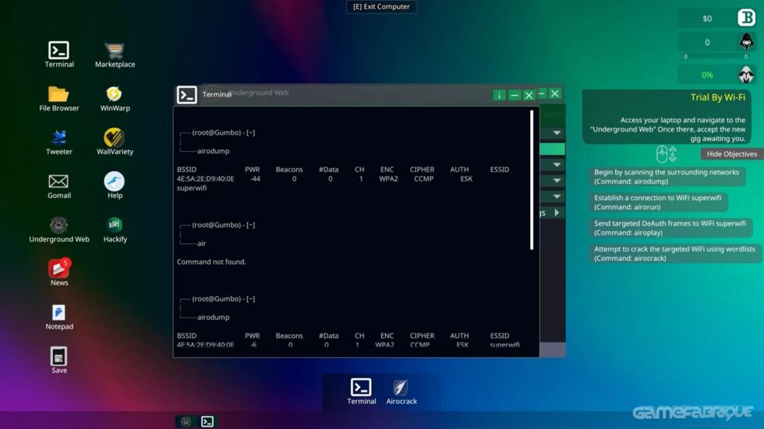764x429 pixels.
Task: Click the Trial By Wi-Fi mission title
Action: pyautogui.click(x=718, y=97)
